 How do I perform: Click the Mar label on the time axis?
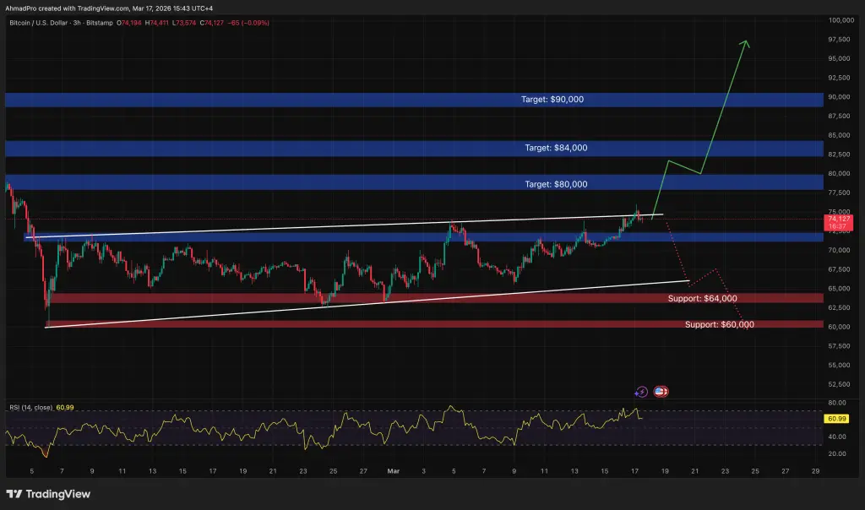pyautogui.click(x=393, y=472)
